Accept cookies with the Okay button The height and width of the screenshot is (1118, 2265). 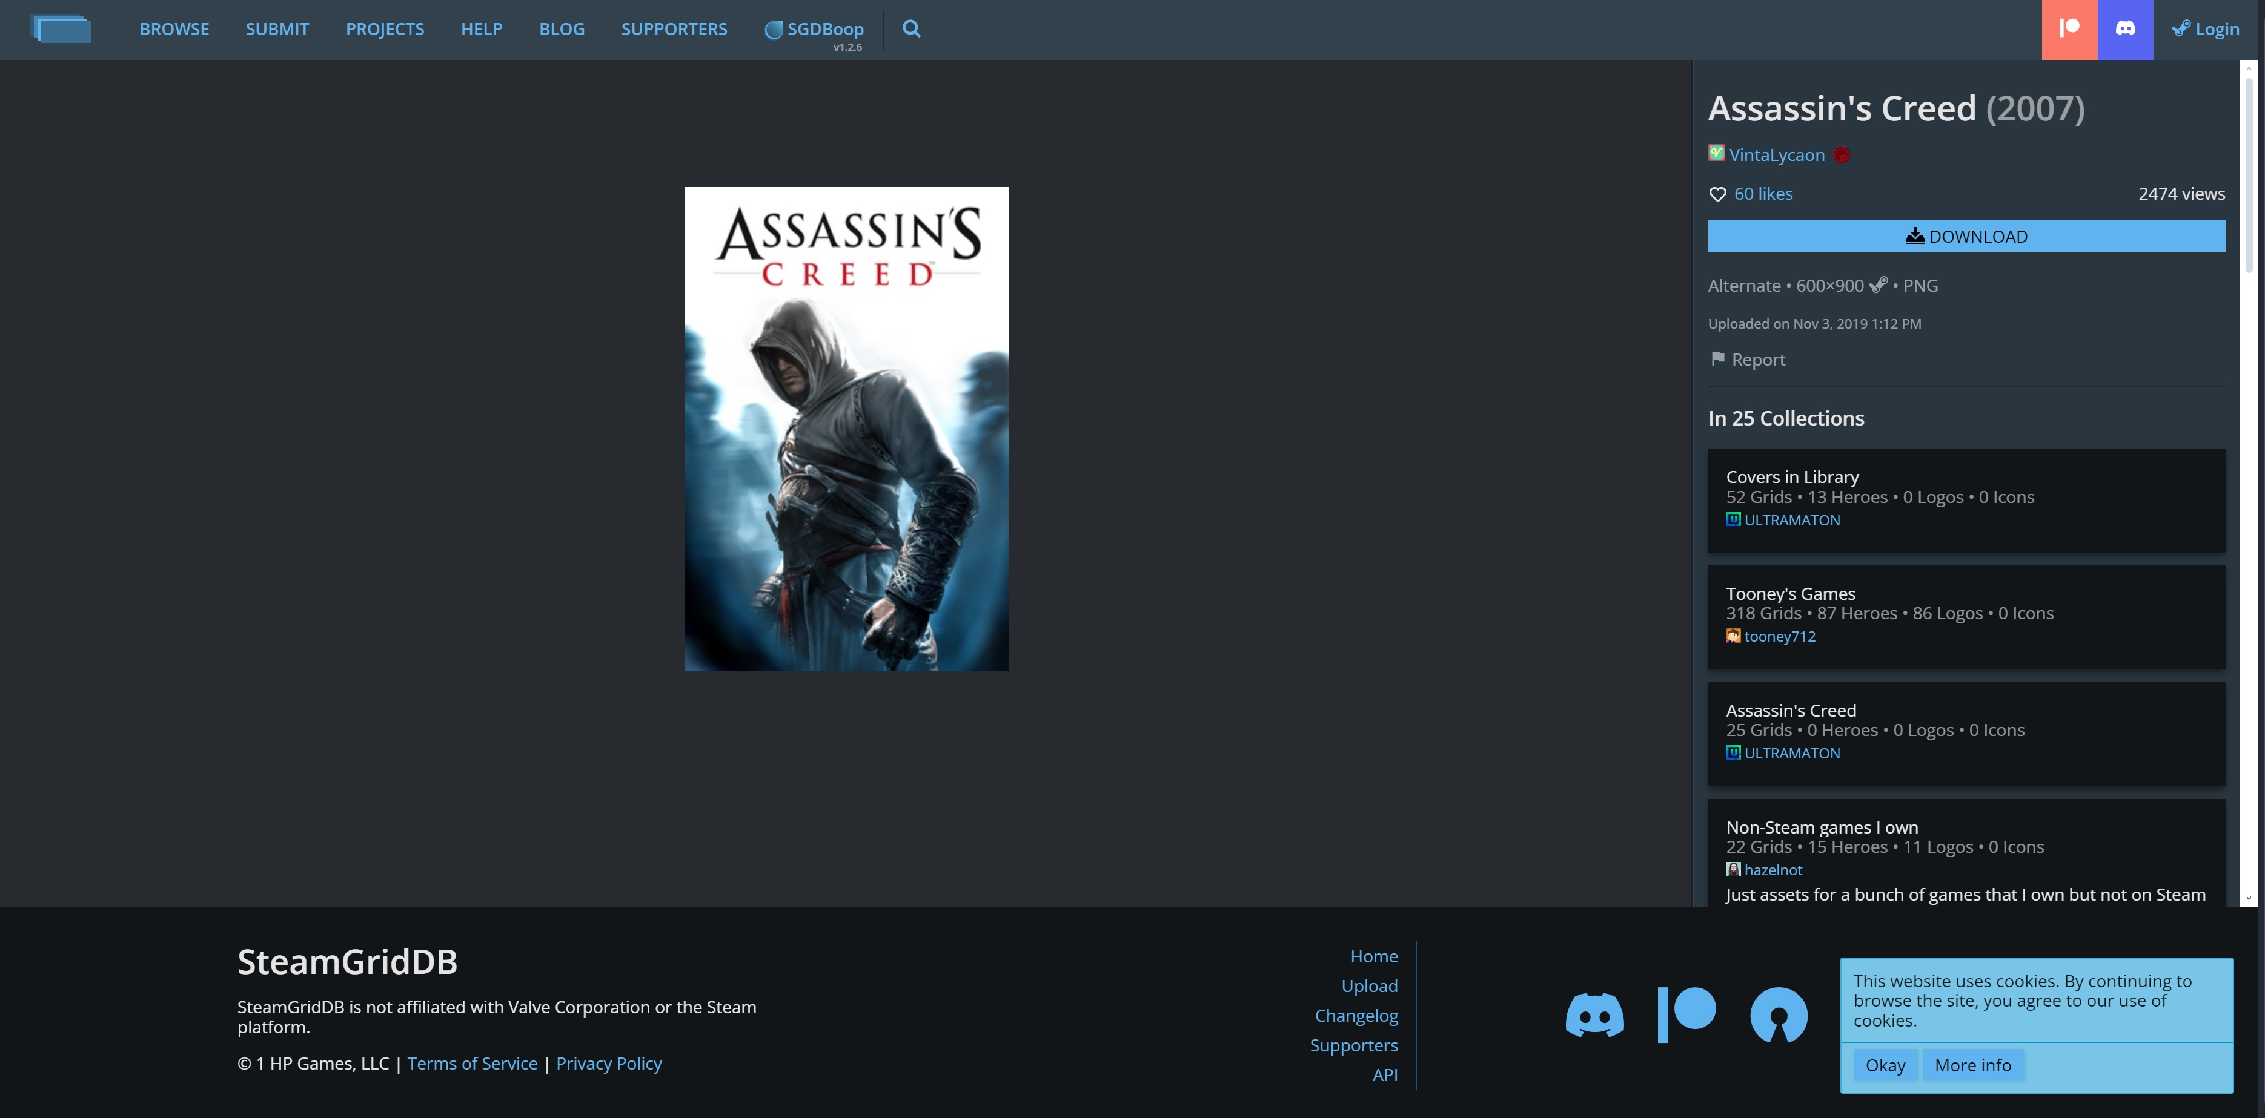[1885, 1065]
